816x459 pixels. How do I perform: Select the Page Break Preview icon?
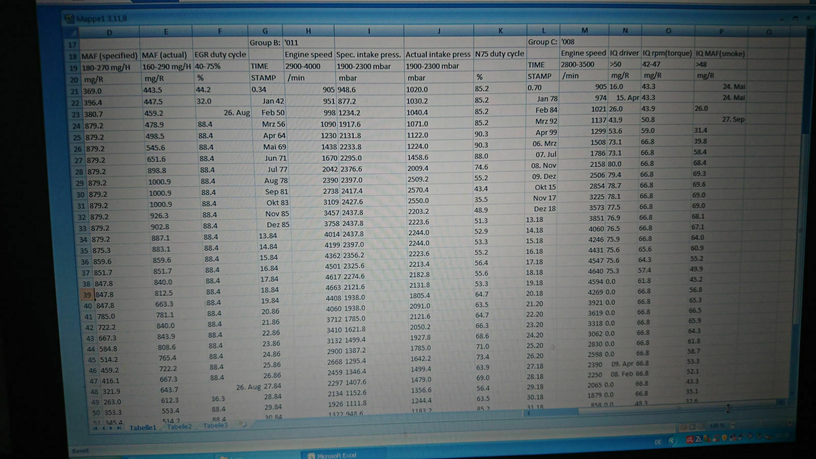pyautogui.click(x=701, y=426)
